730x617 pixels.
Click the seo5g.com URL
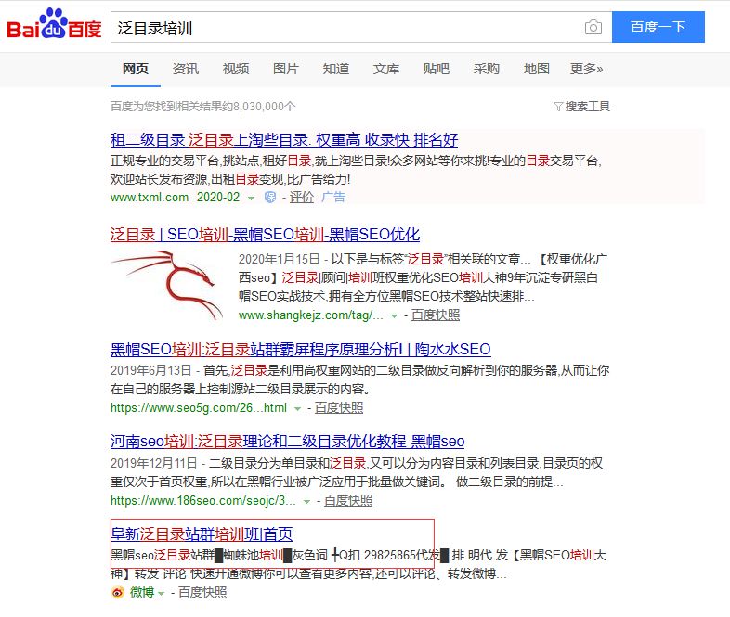click(x=199, y=407)
